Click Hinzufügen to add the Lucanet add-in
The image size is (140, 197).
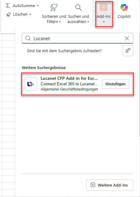tap(115, 84)
